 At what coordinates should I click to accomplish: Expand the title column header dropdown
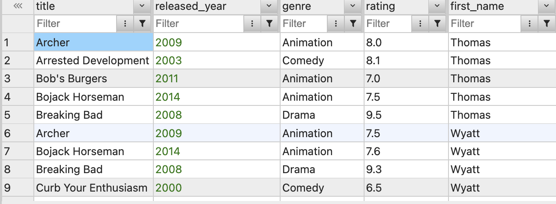click(x=142, y=6)
